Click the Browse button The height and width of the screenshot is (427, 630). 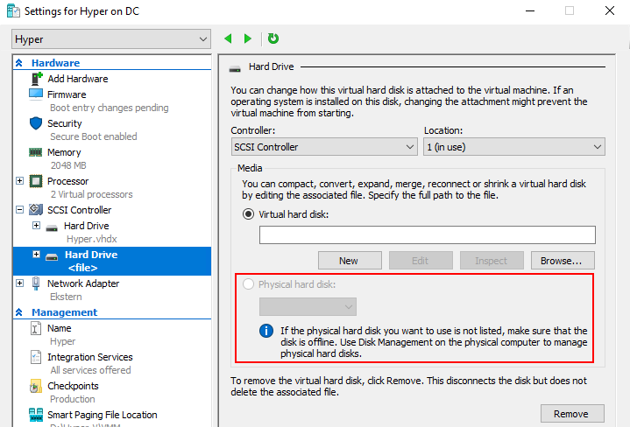click(561, 260)
